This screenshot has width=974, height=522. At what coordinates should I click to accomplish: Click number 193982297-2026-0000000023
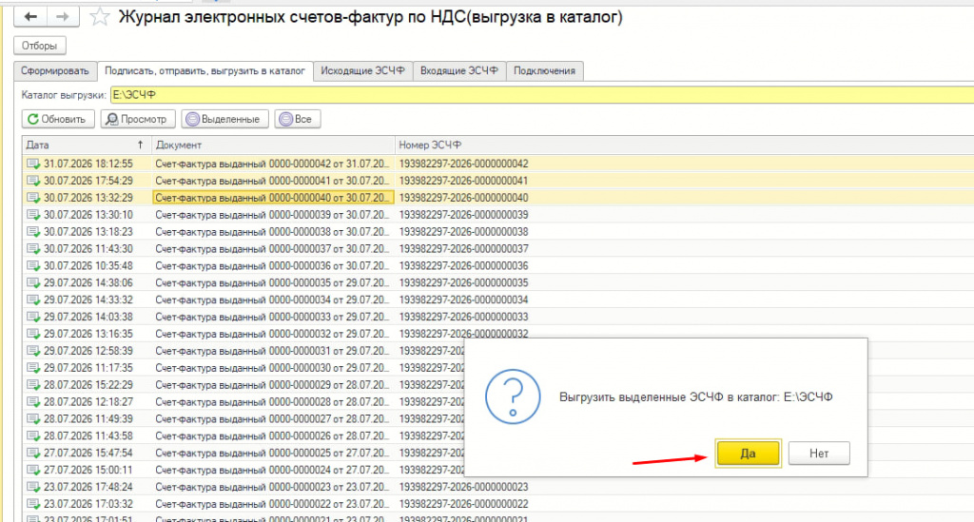click(463, 487)
